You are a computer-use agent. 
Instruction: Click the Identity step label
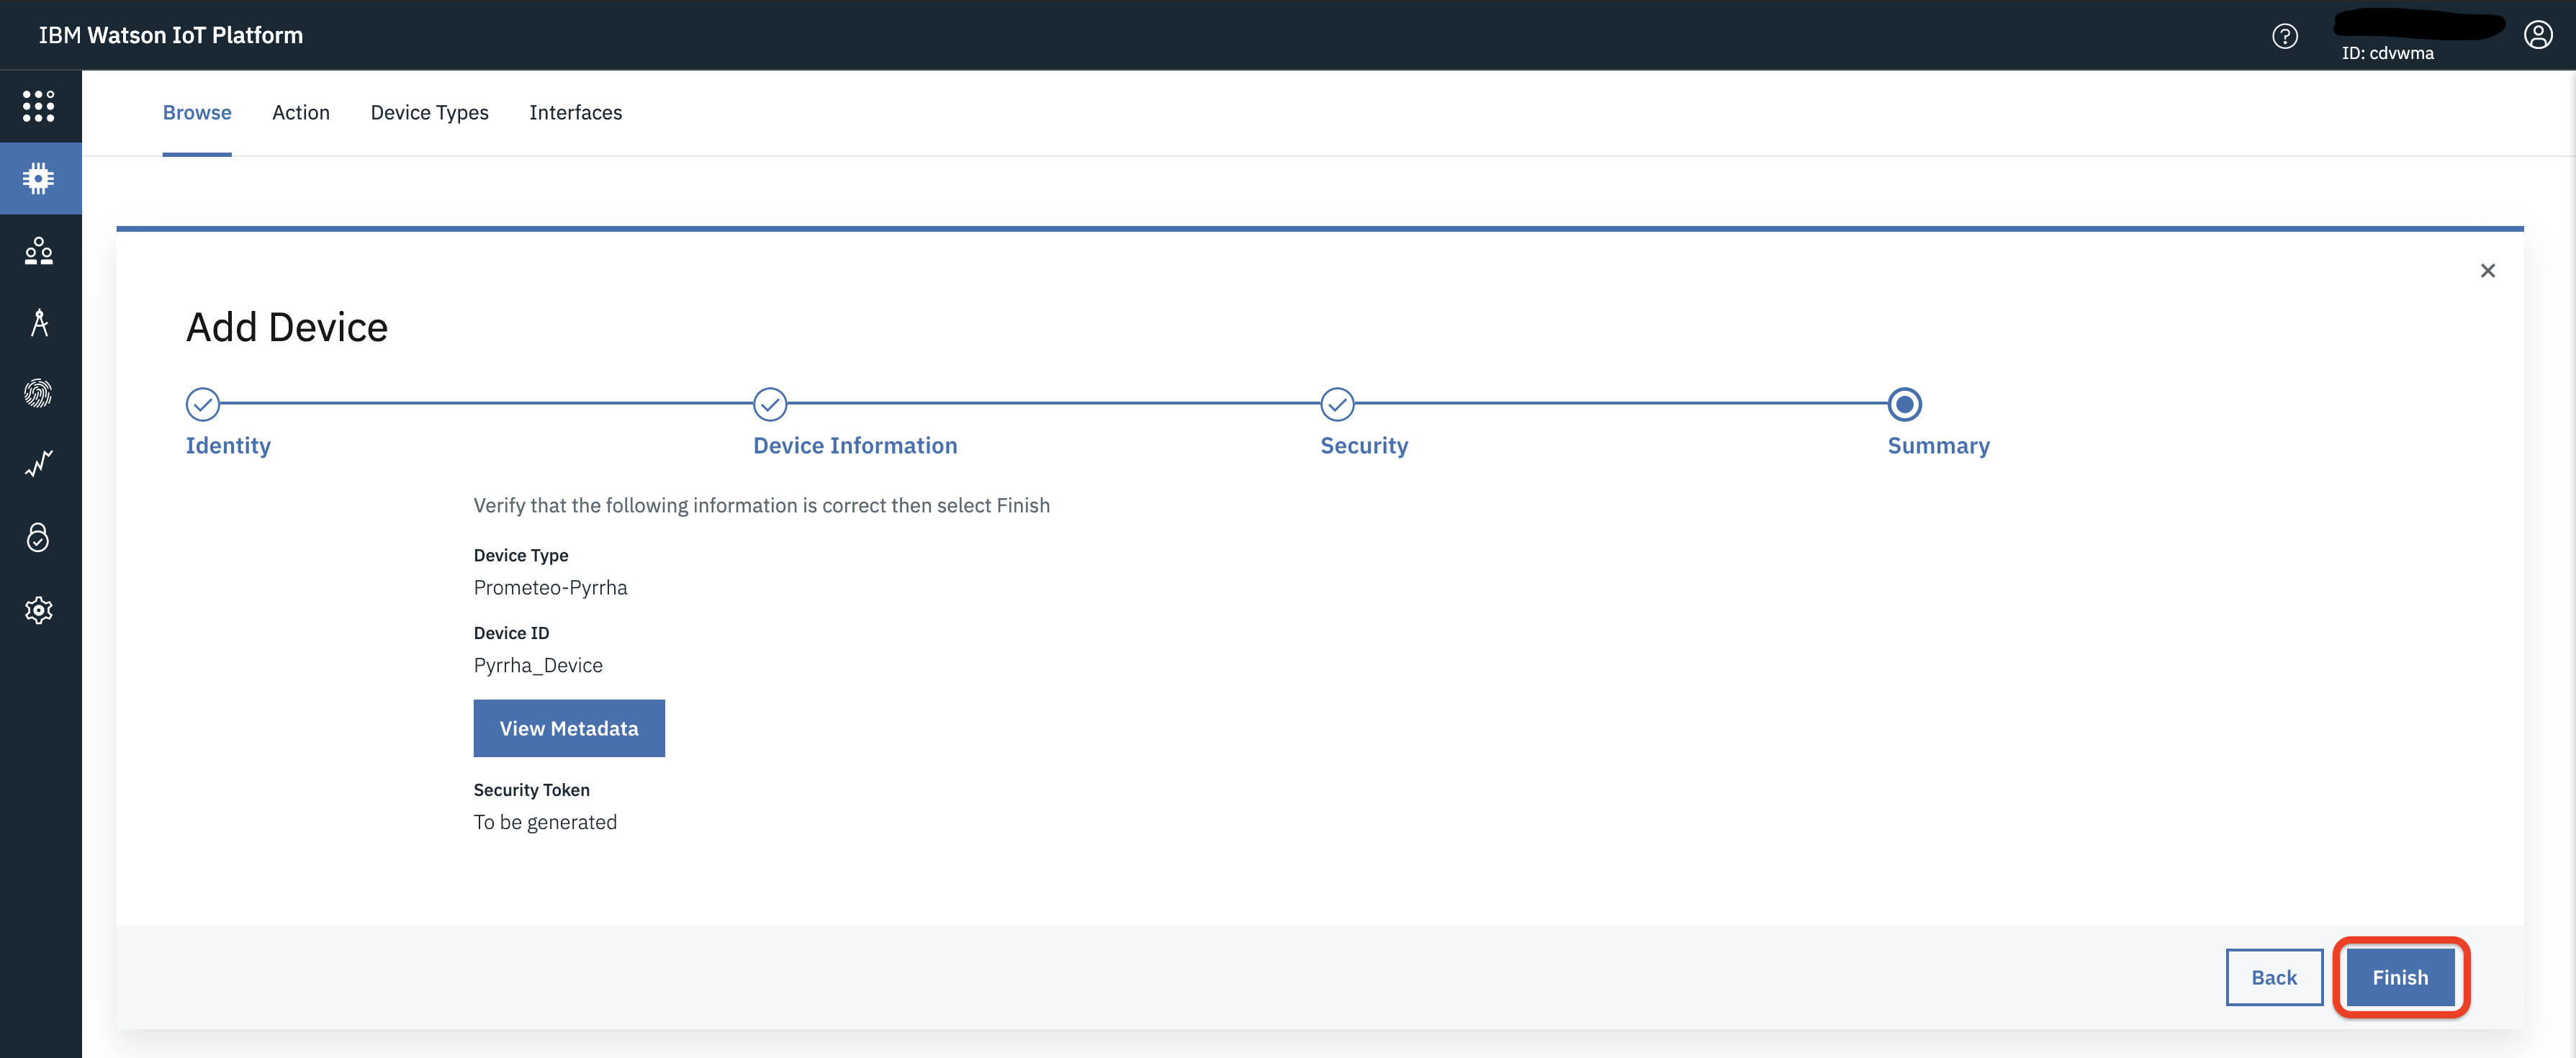tap(228, 446)
